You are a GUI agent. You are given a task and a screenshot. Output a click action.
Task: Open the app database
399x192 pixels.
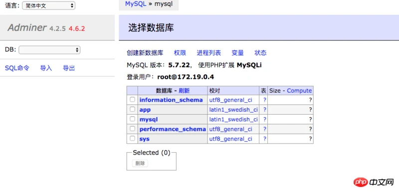point(145,110)
